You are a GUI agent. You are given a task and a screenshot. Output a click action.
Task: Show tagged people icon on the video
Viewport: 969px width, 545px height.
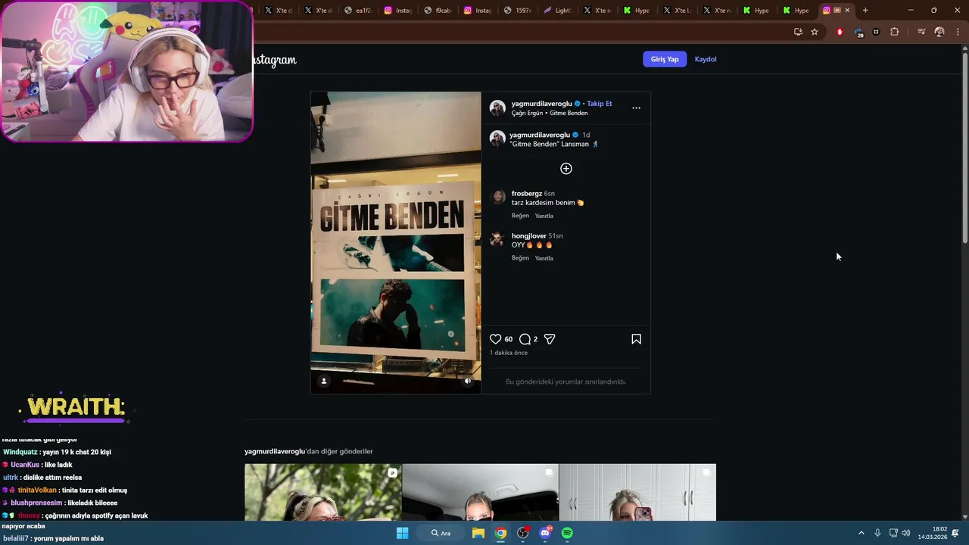coord(324,381)
